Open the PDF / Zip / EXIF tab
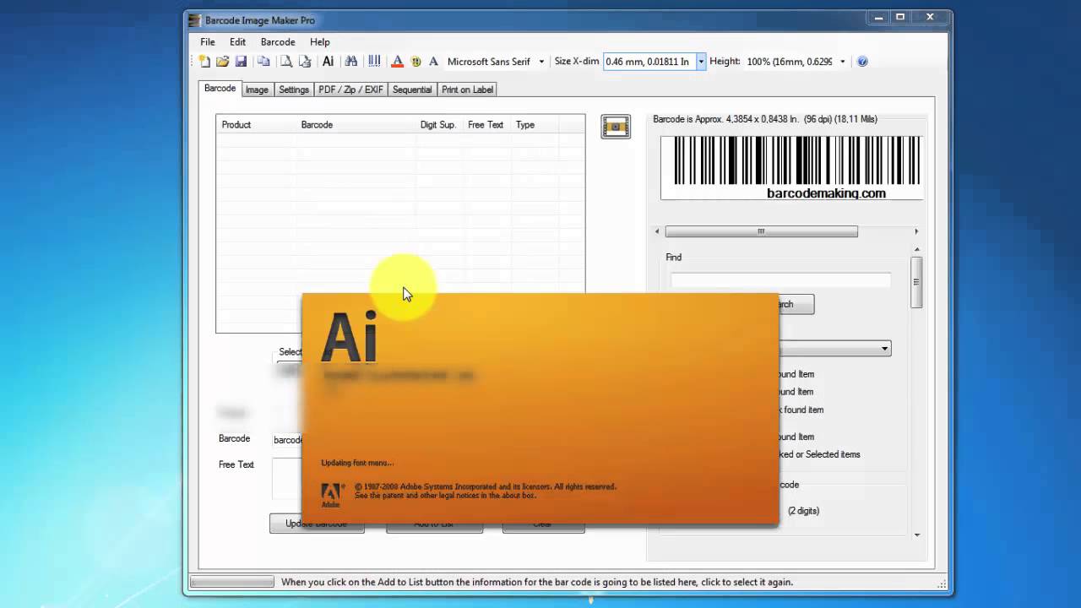 click(x=350, y=90)
